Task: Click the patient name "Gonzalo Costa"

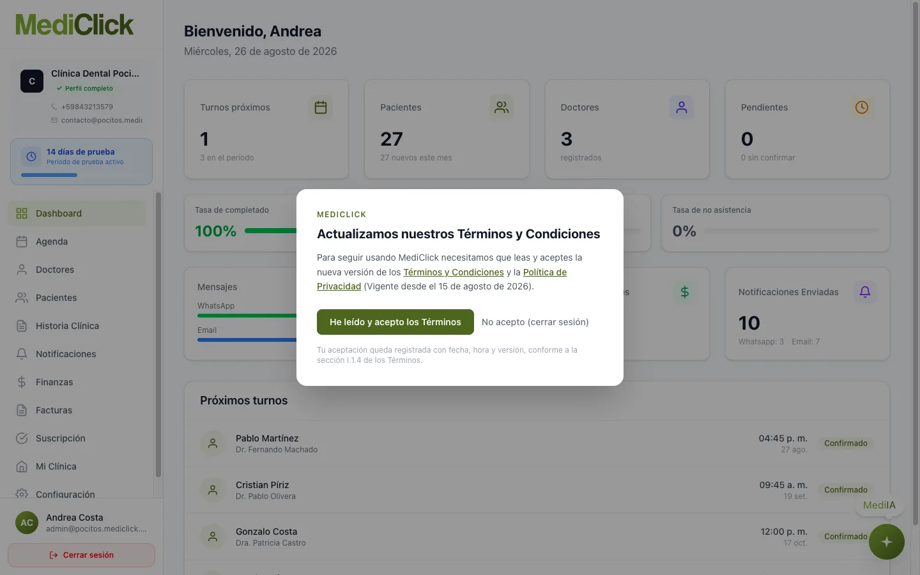Action: (x=266, y=532)
